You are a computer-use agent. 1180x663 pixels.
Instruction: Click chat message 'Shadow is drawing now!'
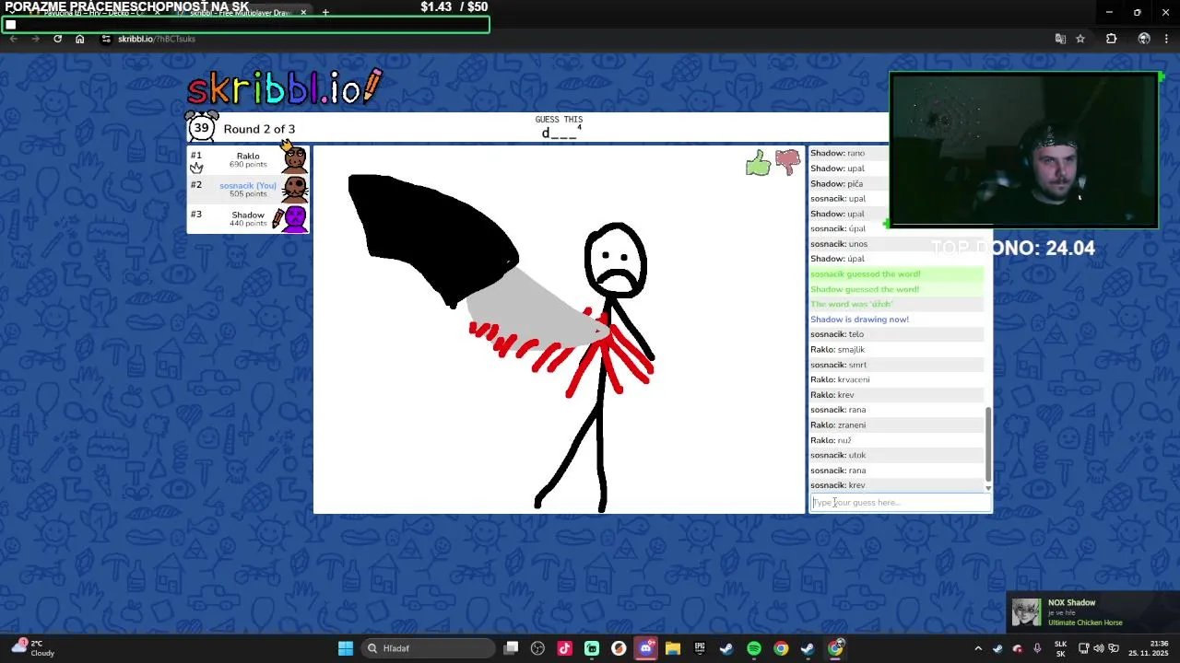click(x=859, y=320)
